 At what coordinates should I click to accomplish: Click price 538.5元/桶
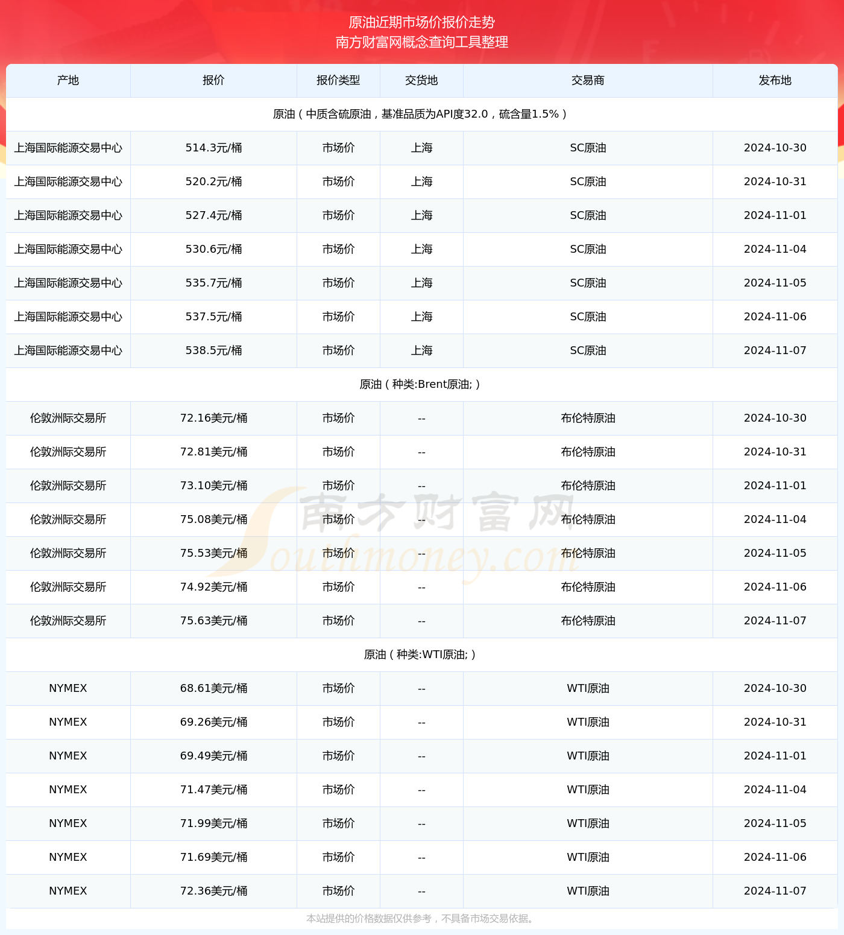(x=213, y=351)
